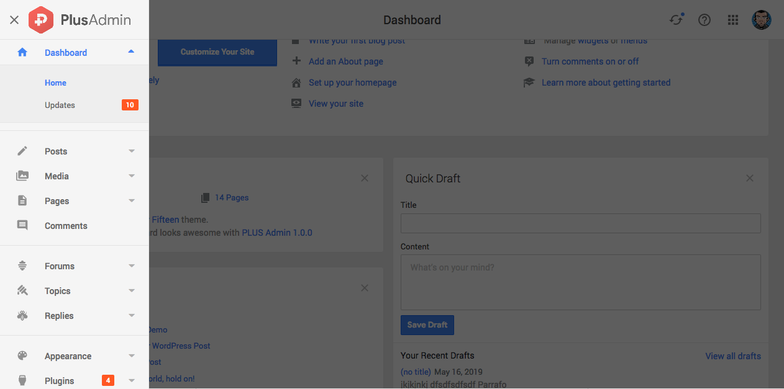Click the PlusAdmin hexagon logo
The width and height of the screenshot is (784, 389).
(41, 20)
